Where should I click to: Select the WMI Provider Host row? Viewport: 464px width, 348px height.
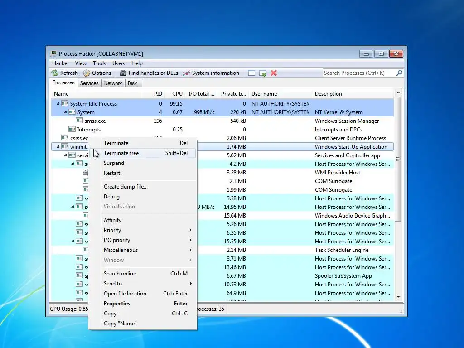(x=222, y=173)
